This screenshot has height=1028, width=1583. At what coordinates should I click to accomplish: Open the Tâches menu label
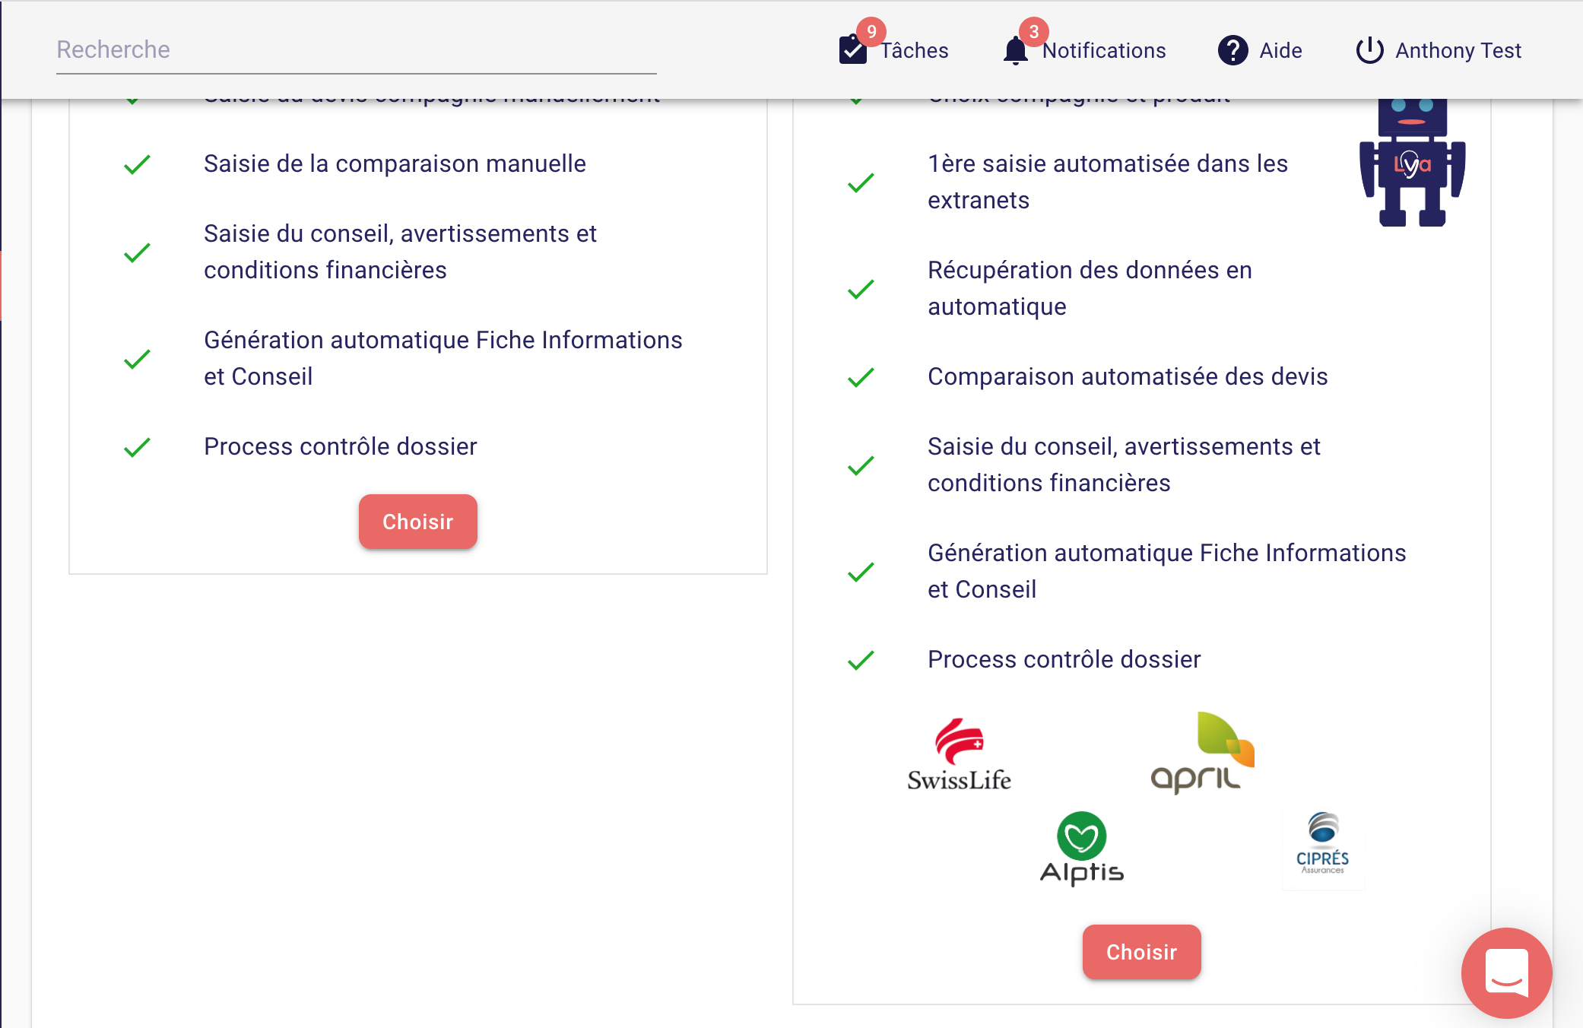point(915,51)
